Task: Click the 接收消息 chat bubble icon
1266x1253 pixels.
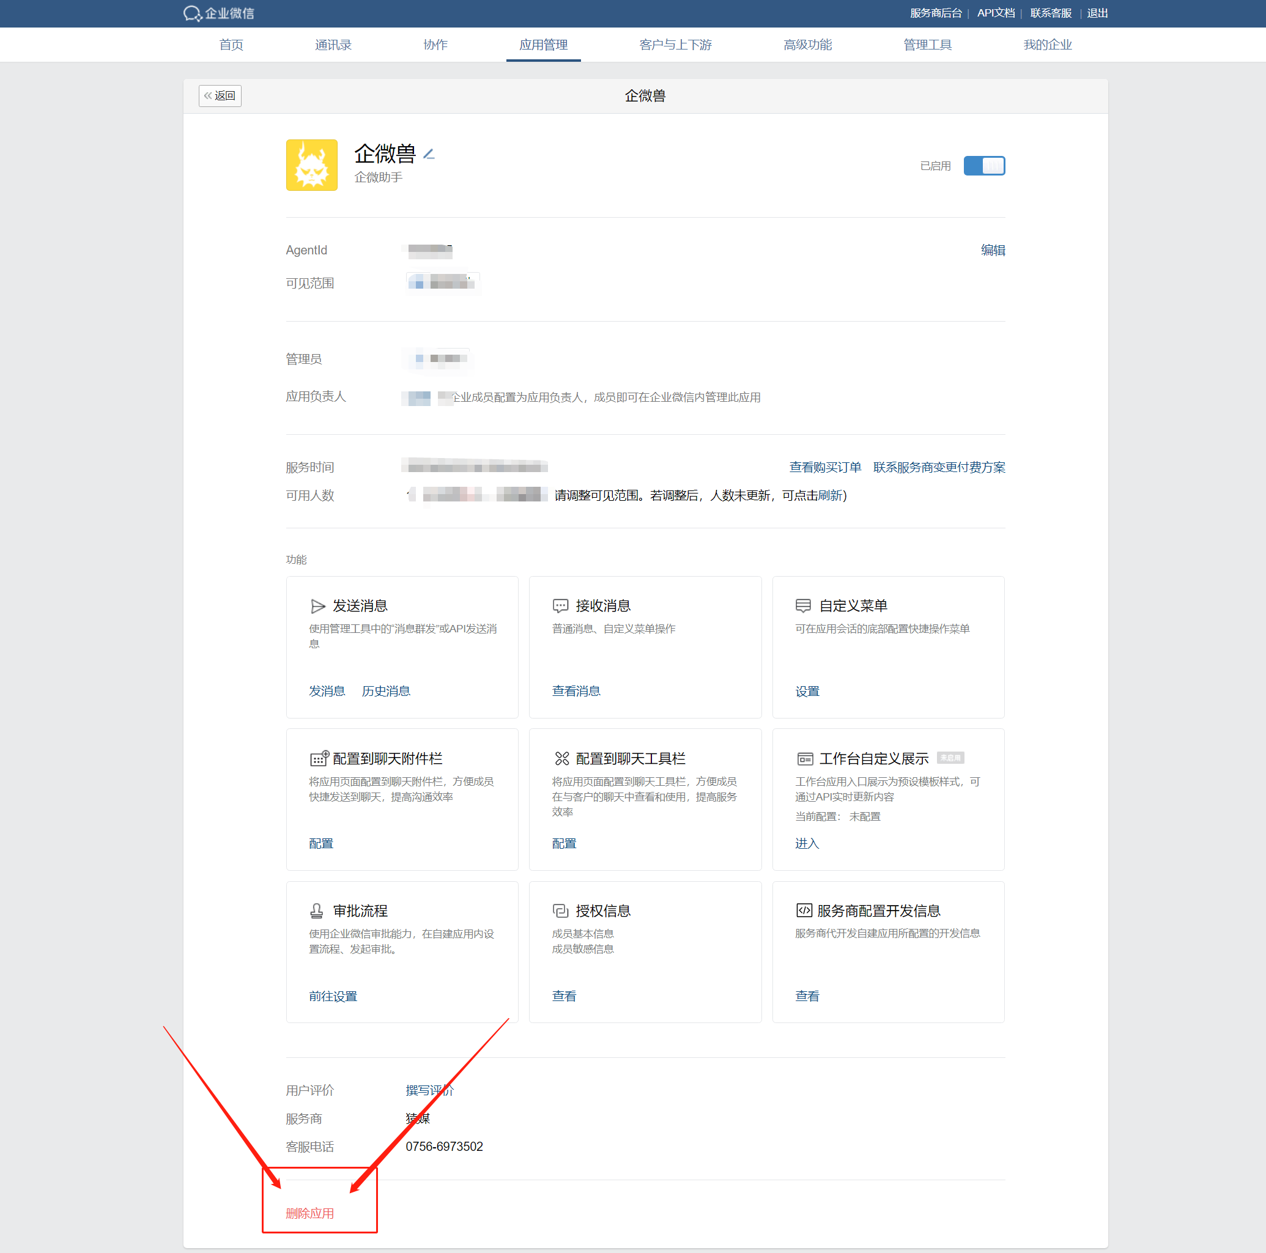Action: pyautogui.click(x=560, y=606)
